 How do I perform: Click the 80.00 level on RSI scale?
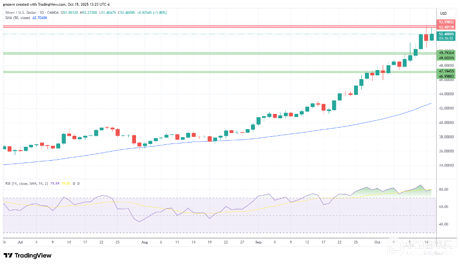tap(443, 190)
